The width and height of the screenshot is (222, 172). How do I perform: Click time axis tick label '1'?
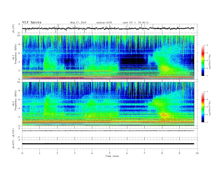tap(40, 153)
